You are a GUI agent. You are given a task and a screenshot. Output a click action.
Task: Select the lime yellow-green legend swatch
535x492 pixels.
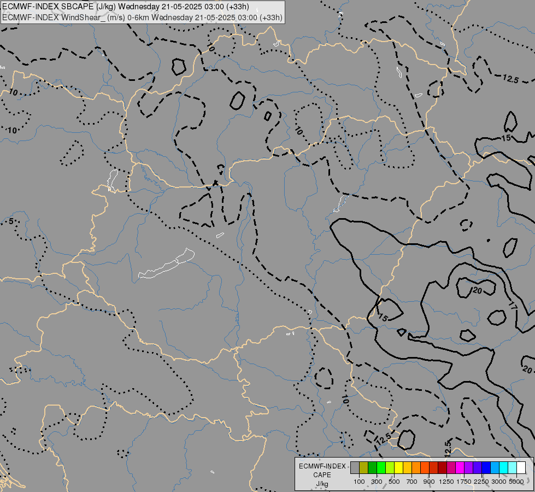[x=390, y=467]
